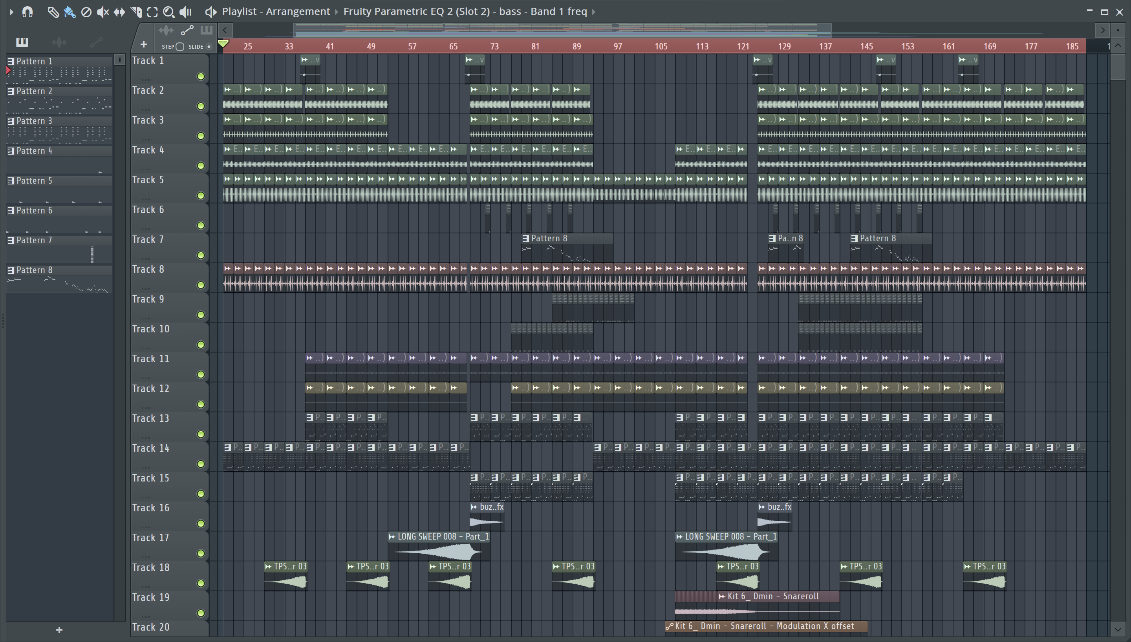Viewport: 1131px width, 642px height.
Task: Mute Track 10 with green LED
Action: click(201, 345)
